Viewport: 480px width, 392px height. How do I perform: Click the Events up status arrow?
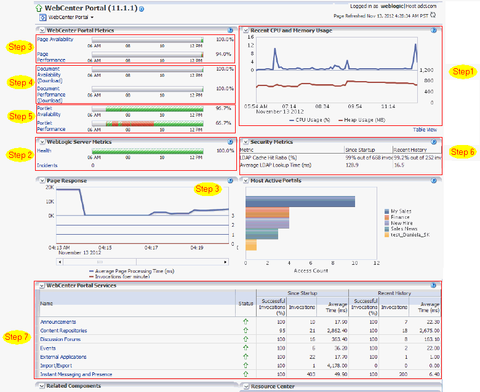pos(246,348)
